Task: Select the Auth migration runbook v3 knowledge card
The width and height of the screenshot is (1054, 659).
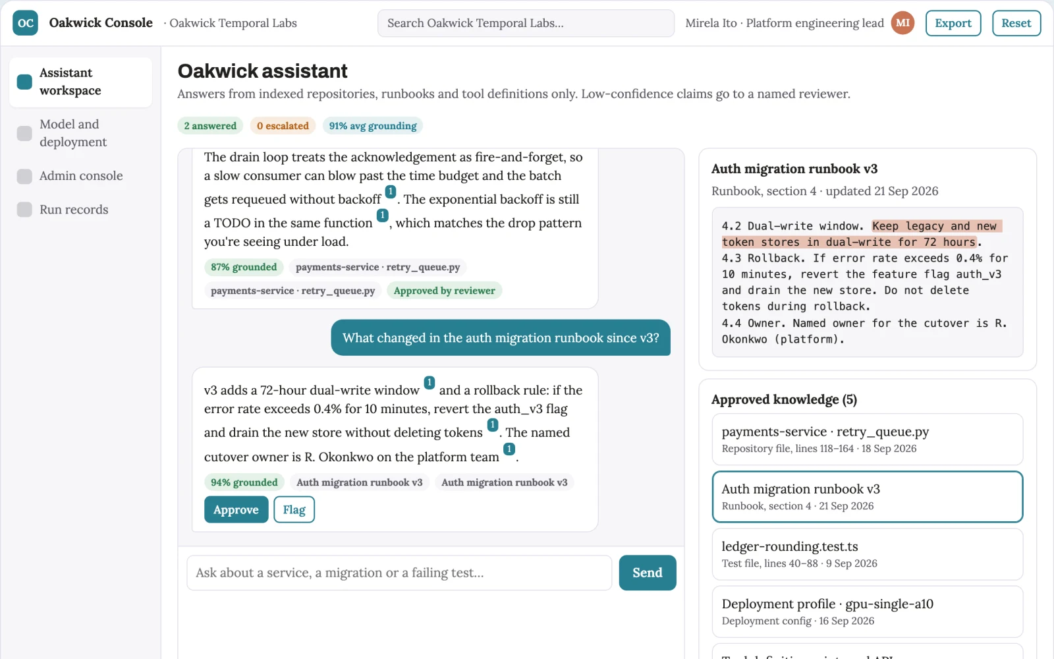Action: click(x=867, y=497)
